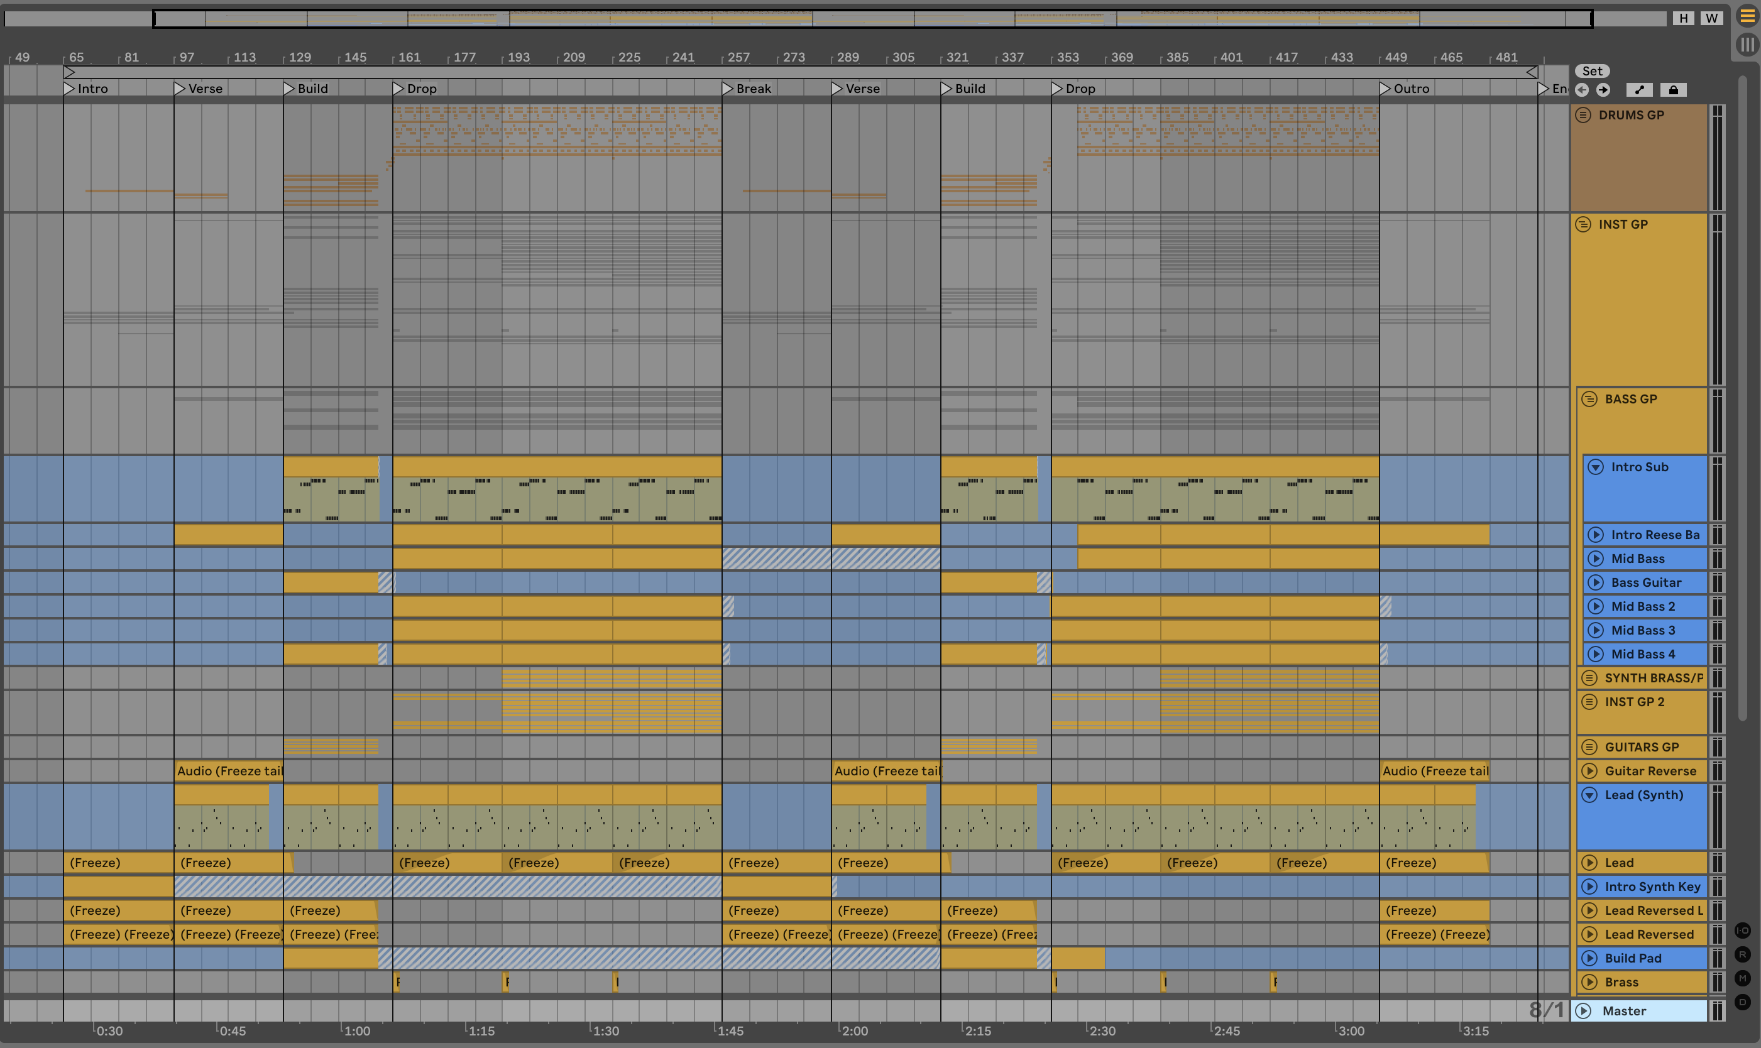
Task: Collapse the Intro Sub track
Action: coord(1596,467)
